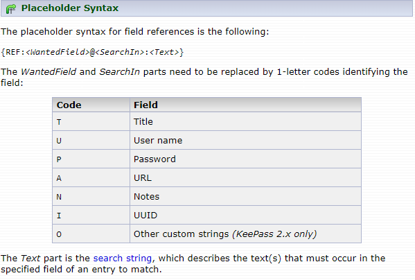
Task: Click the code cell 'A'
Action: [91, 178]
